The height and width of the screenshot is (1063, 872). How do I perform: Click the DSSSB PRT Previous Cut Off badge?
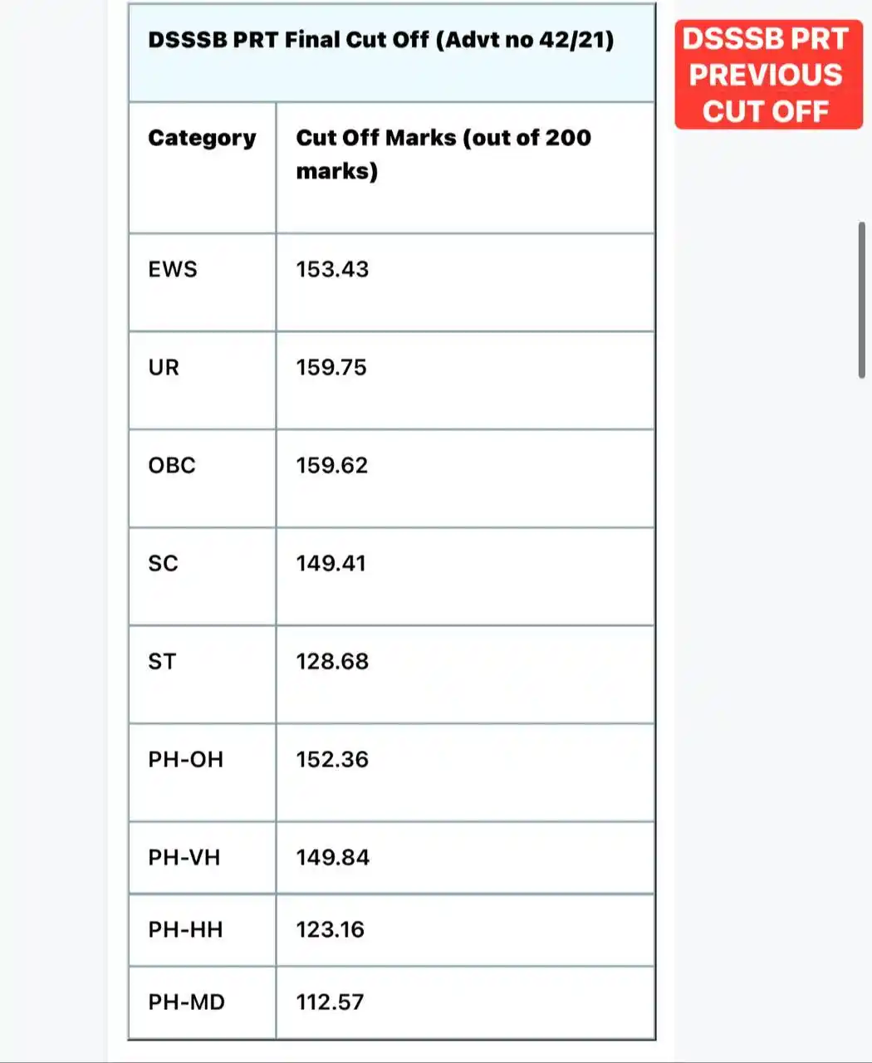tap(768, 75)
